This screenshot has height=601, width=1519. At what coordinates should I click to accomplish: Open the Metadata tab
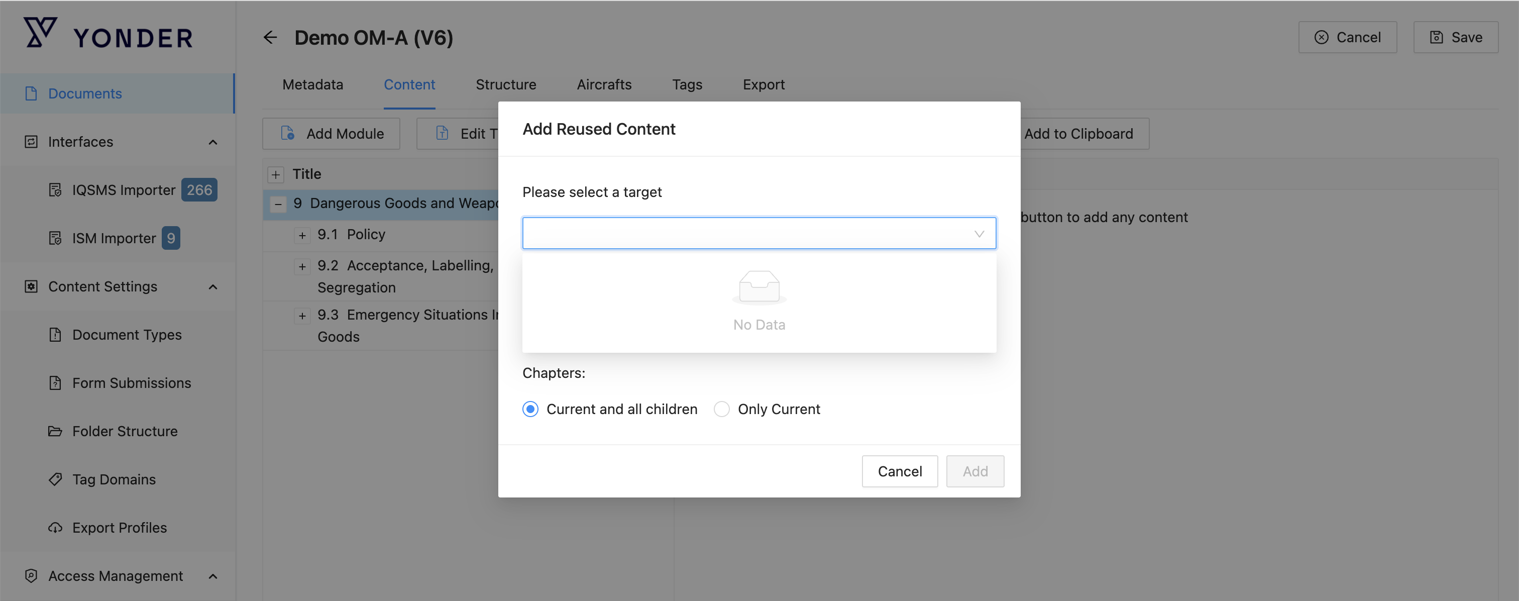tap(312, 85)
